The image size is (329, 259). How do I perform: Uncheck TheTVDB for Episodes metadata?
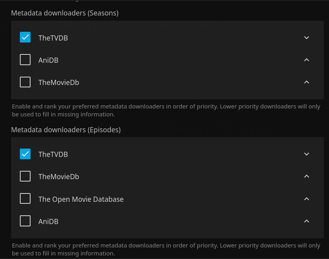25,154
